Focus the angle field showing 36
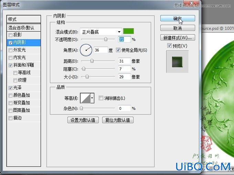Viewport: 234px width, 175px height. [x=101, y=50]
